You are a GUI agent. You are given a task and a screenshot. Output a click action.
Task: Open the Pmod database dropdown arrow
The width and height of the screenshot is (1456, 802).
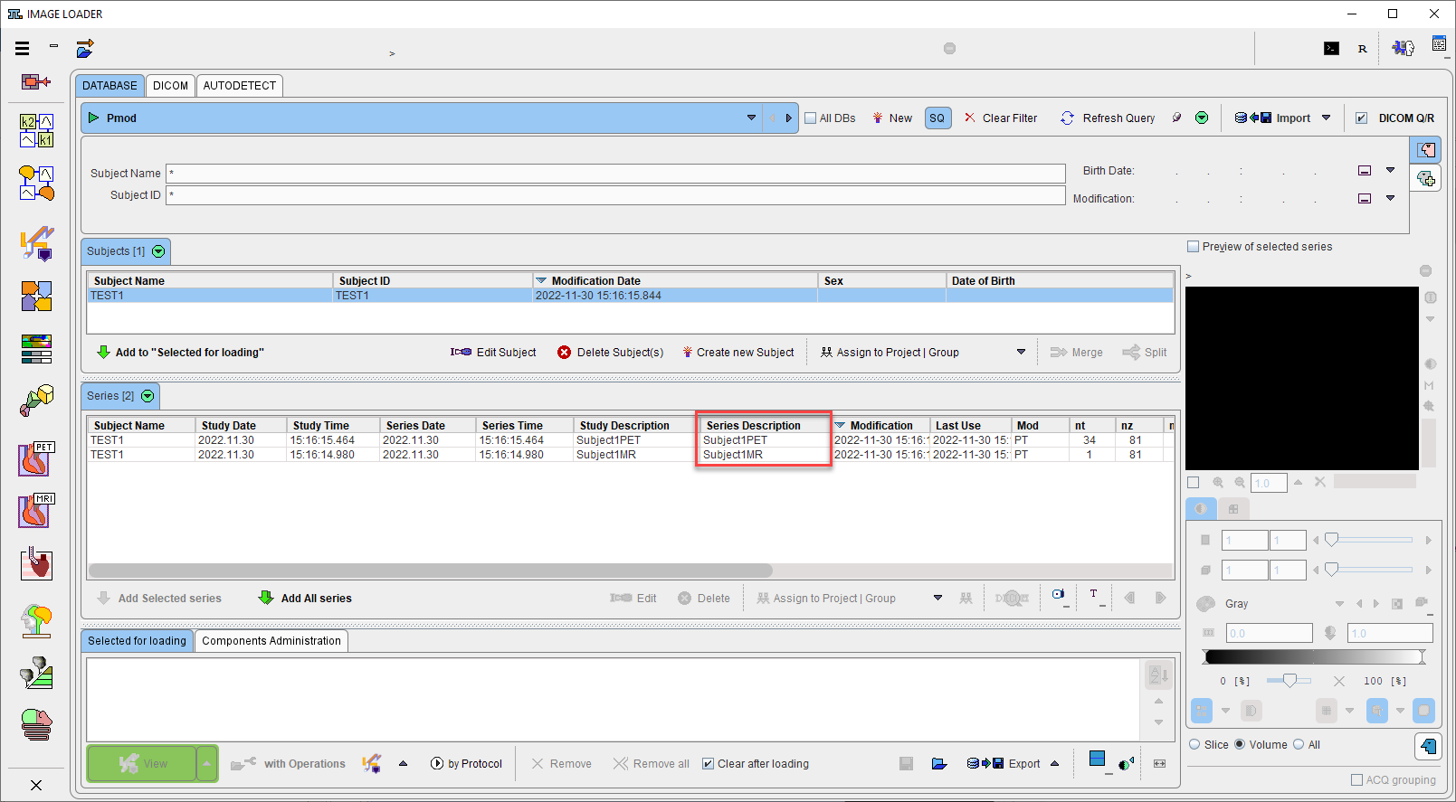[751, 118]
